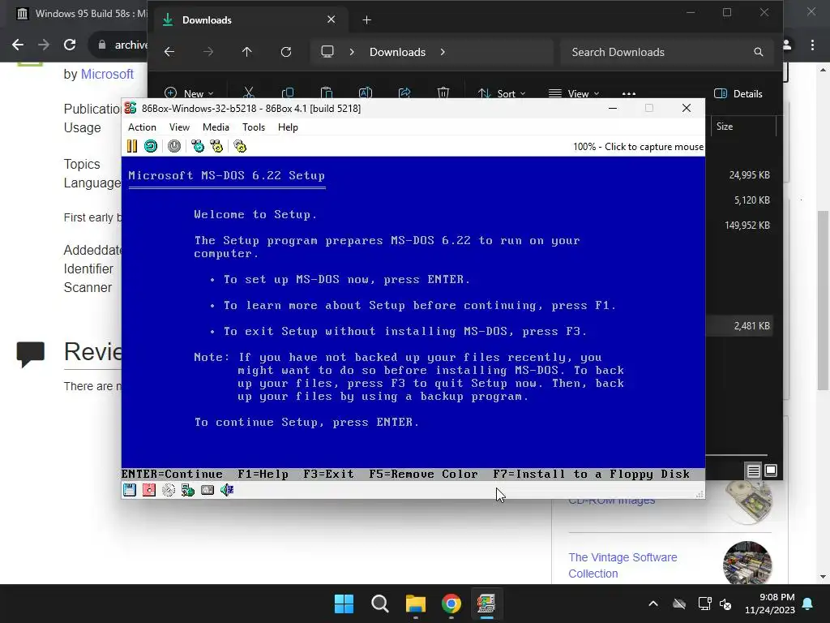
Task: Open Windows taskbar search
Action: click(379, 604)
